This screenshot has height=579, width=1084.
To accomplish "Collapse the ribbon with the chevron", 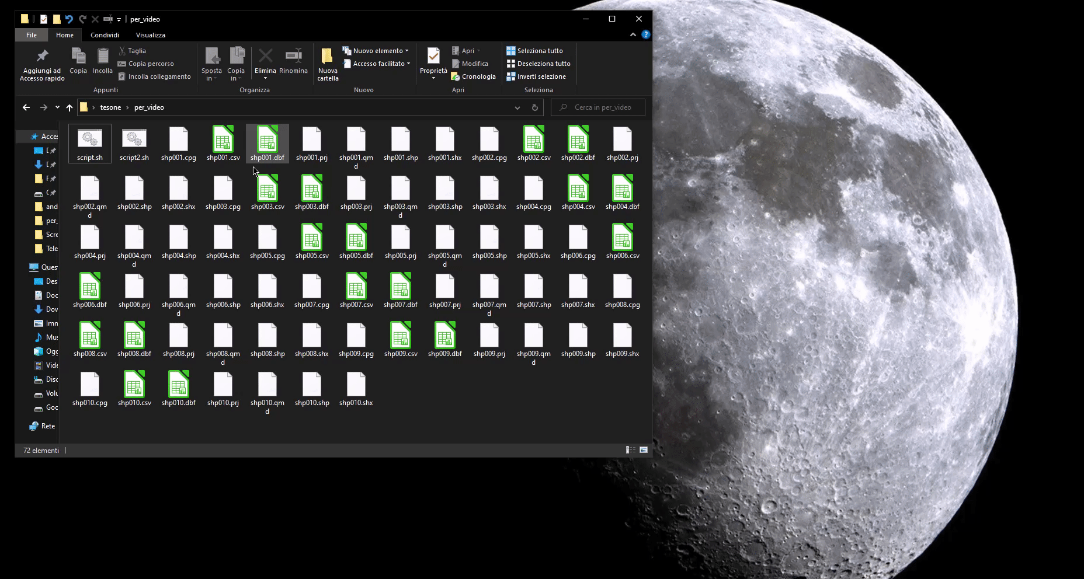I will [633, 35].
